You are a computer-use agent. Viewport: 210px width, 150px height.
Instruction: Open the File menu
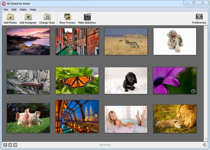(6, 9)
